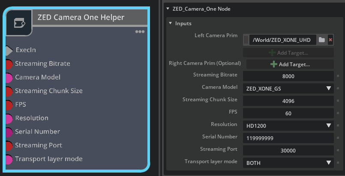The width and height of the screenshot is (345, 176).
Task: Collapse the ZED_Camera_One Node section
Action: [168, 9]
